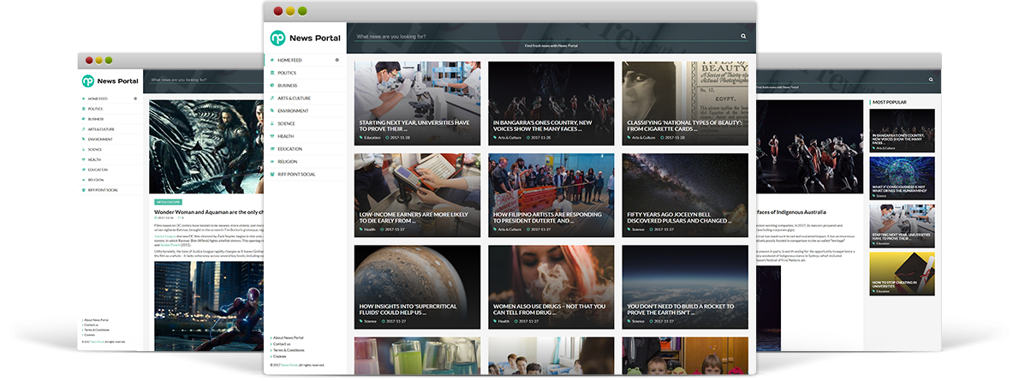Open article 'Starting next year, universities' in front window
1019x381 pixels.
(417, 104)
